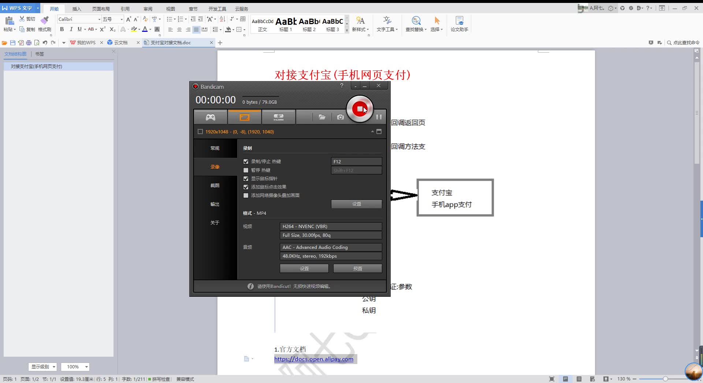703x383 pixels.
Task: Open 查找替换 find and replace tool
Action: pos(416,24)
